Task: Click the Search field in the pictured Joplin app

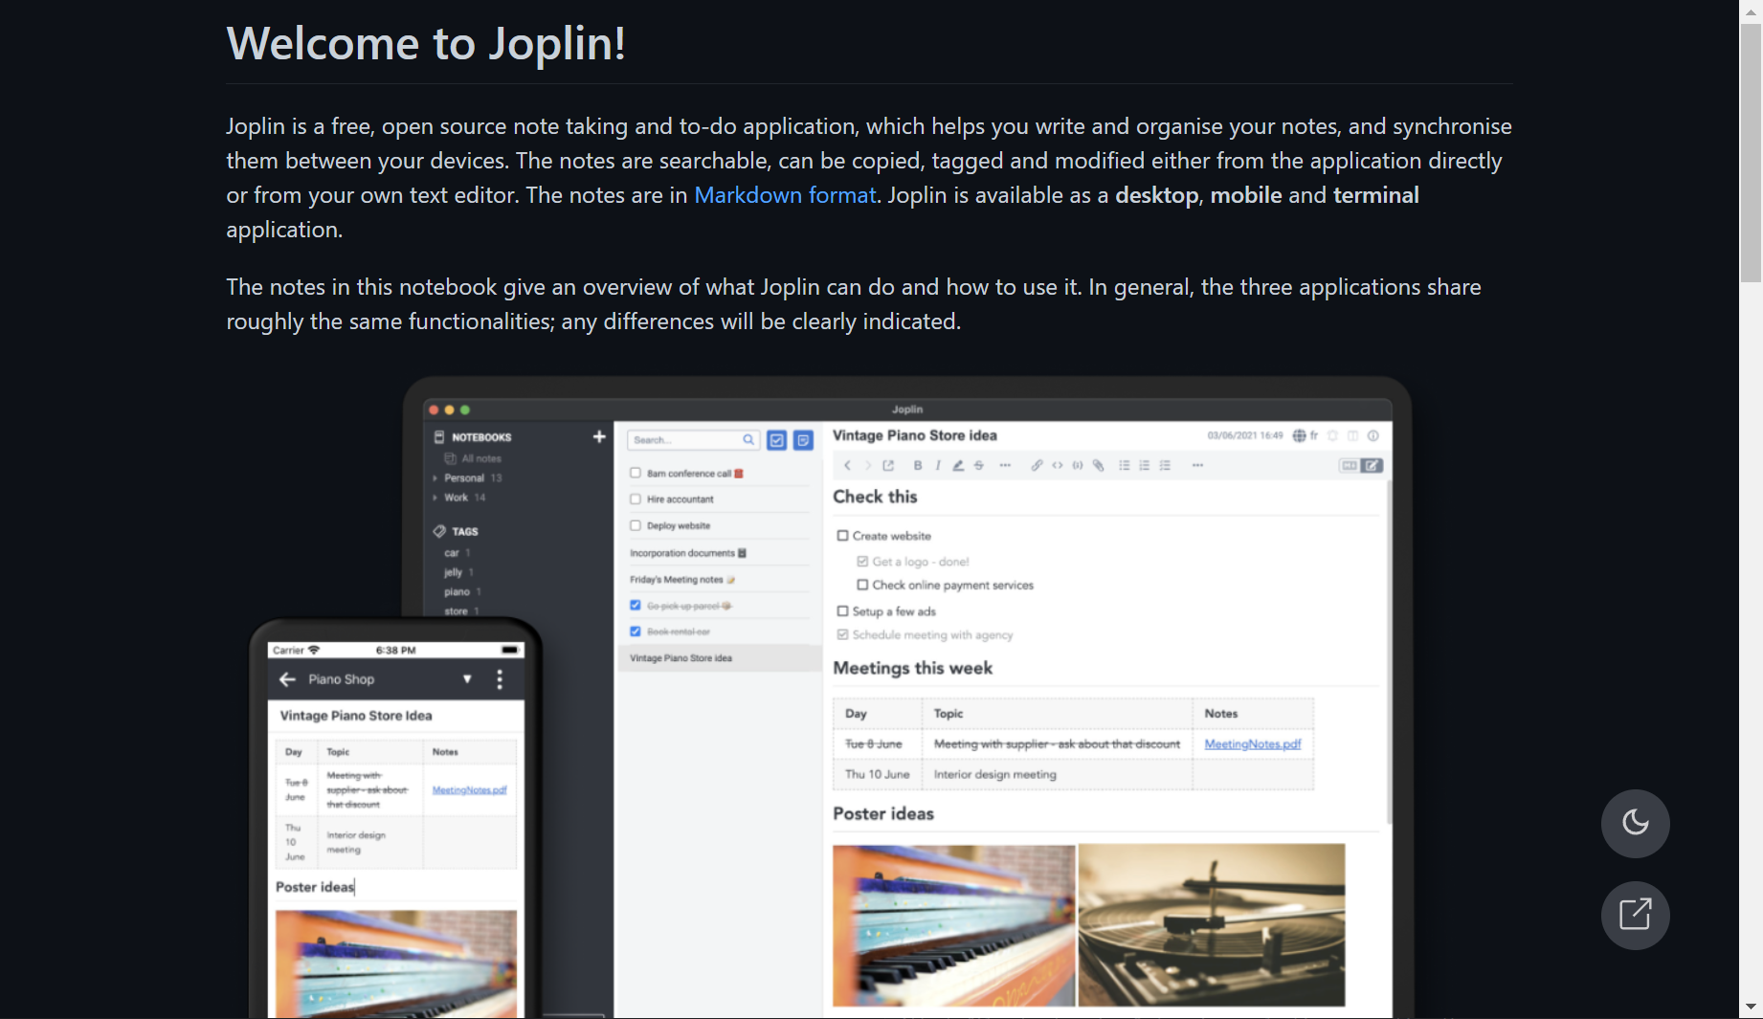Action: [694, 440]
